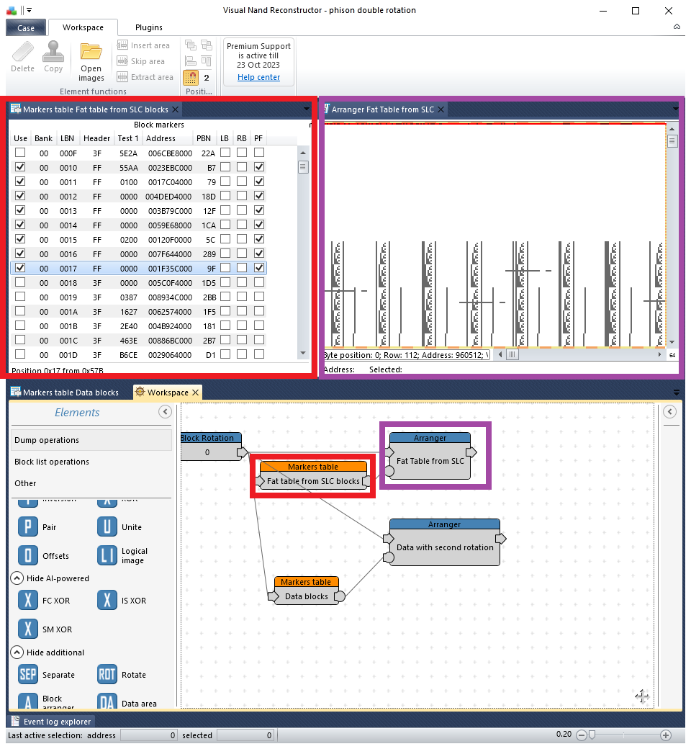Open the Help center link
The width and height of the screenshot is (691, 749).
click(x=259, y=77)
